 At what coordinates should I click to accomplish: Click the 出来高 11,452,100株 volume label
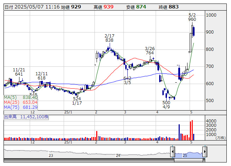click(26, 117)
